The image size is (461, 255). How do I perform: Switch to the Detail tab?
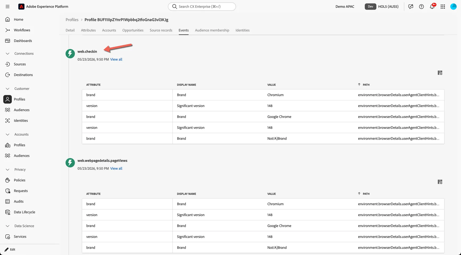point(70,30)
